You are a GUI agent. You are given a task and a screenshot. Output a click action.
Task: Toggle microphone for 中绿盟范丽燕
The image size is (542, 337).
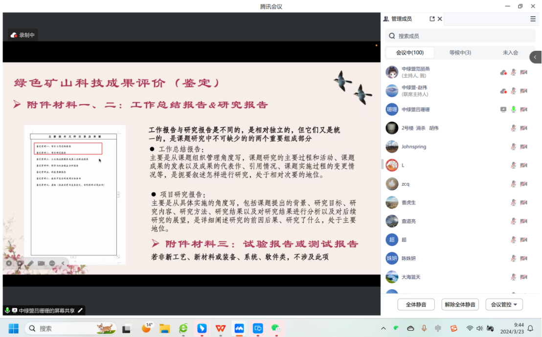pos(513,72)
